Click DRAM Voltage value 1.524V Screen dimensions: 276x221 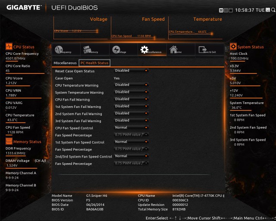(x=12, y=165)
